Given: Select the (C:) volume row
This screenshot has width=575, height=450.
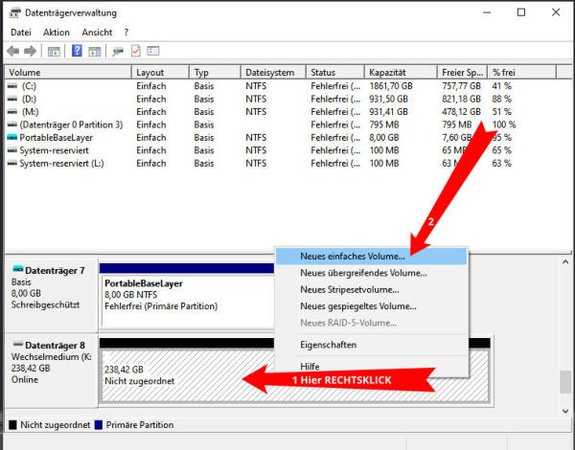Looking at the screenshot, I should pyautogui.click(x=281, y=86).
